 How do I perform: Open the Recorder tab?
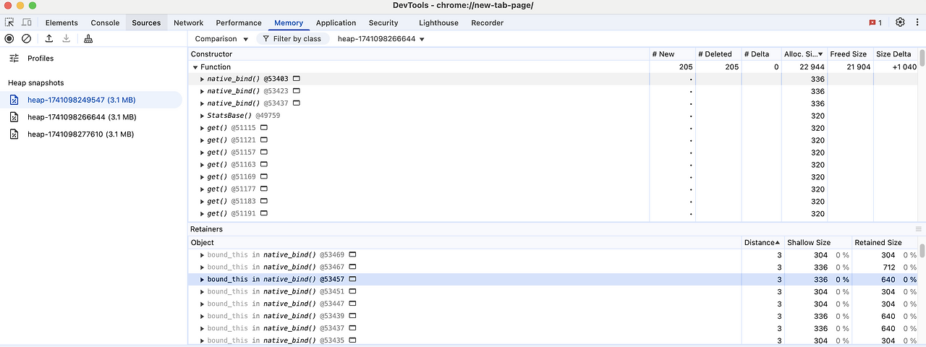(x=487, y=23)
